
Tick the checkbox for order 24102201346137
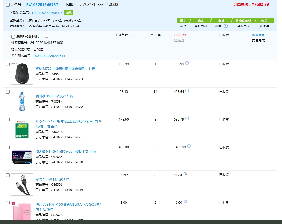8,5
